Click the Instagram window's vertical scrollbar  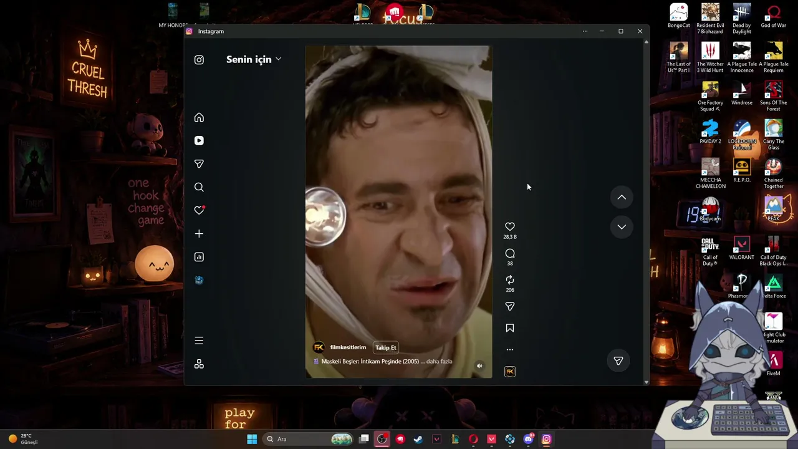(646, 212)
